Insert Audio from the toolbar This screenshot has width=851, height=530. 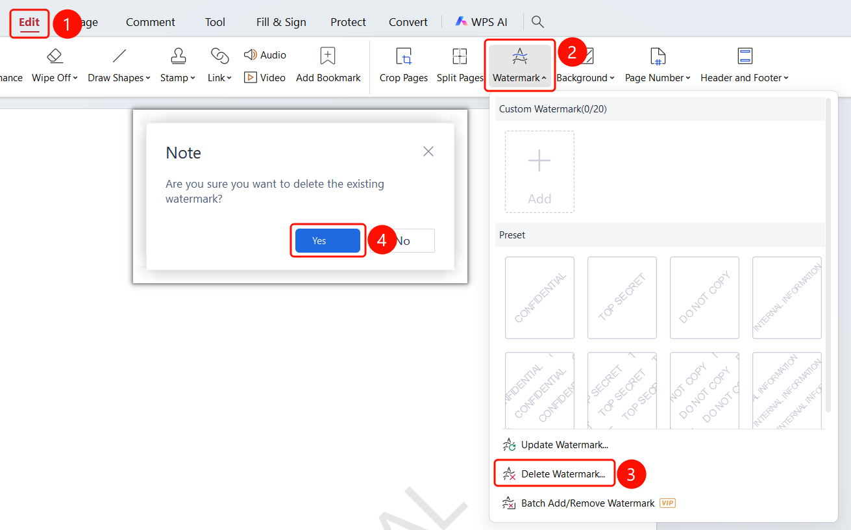(x=265, y=55)
